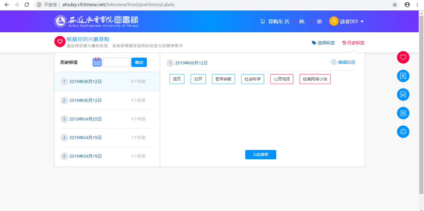Open the 读者001 user dropdown
The image size is (424, 211).
(x=347, y=22)
